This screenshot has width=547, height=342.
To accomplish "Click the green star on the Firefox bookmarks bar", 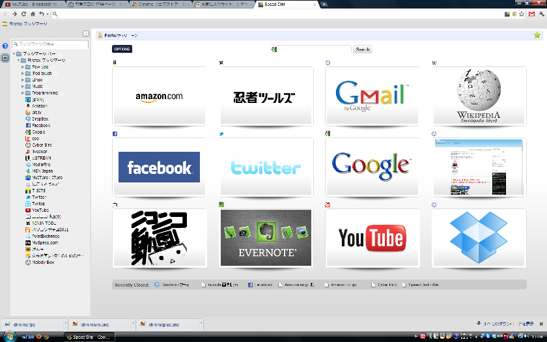I will coord(537,35).
